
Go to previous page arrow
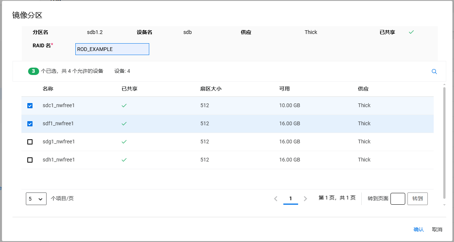coord(276,199)
